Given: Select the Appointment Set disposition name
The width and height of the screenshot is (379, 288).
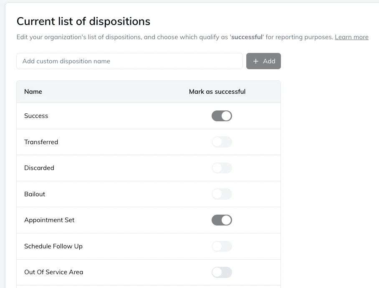Looking at the screenshot, I should pyautogui.click(x=49, y=220).
